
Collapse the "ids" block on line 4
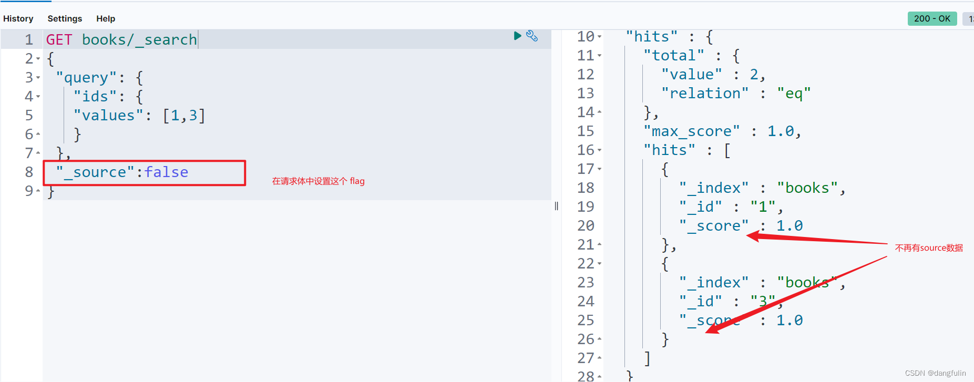click(x=38, y=97)
